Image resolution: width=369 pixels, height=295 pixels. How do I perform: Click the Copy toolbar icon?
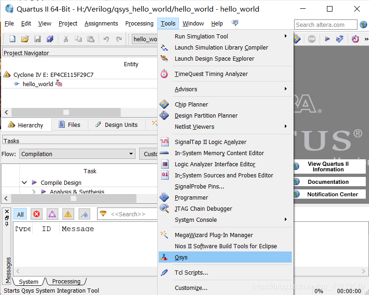pyautogui.click(x=78, y=38)
